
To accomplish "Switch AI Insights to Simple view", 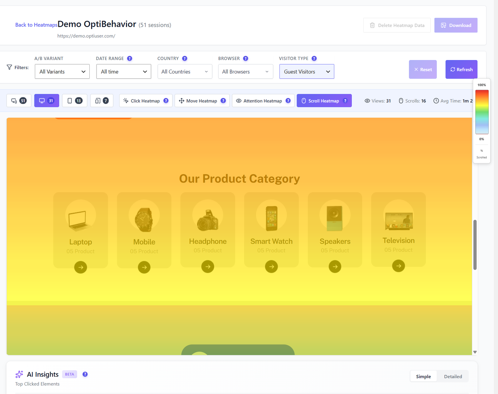I will point(423,377).
